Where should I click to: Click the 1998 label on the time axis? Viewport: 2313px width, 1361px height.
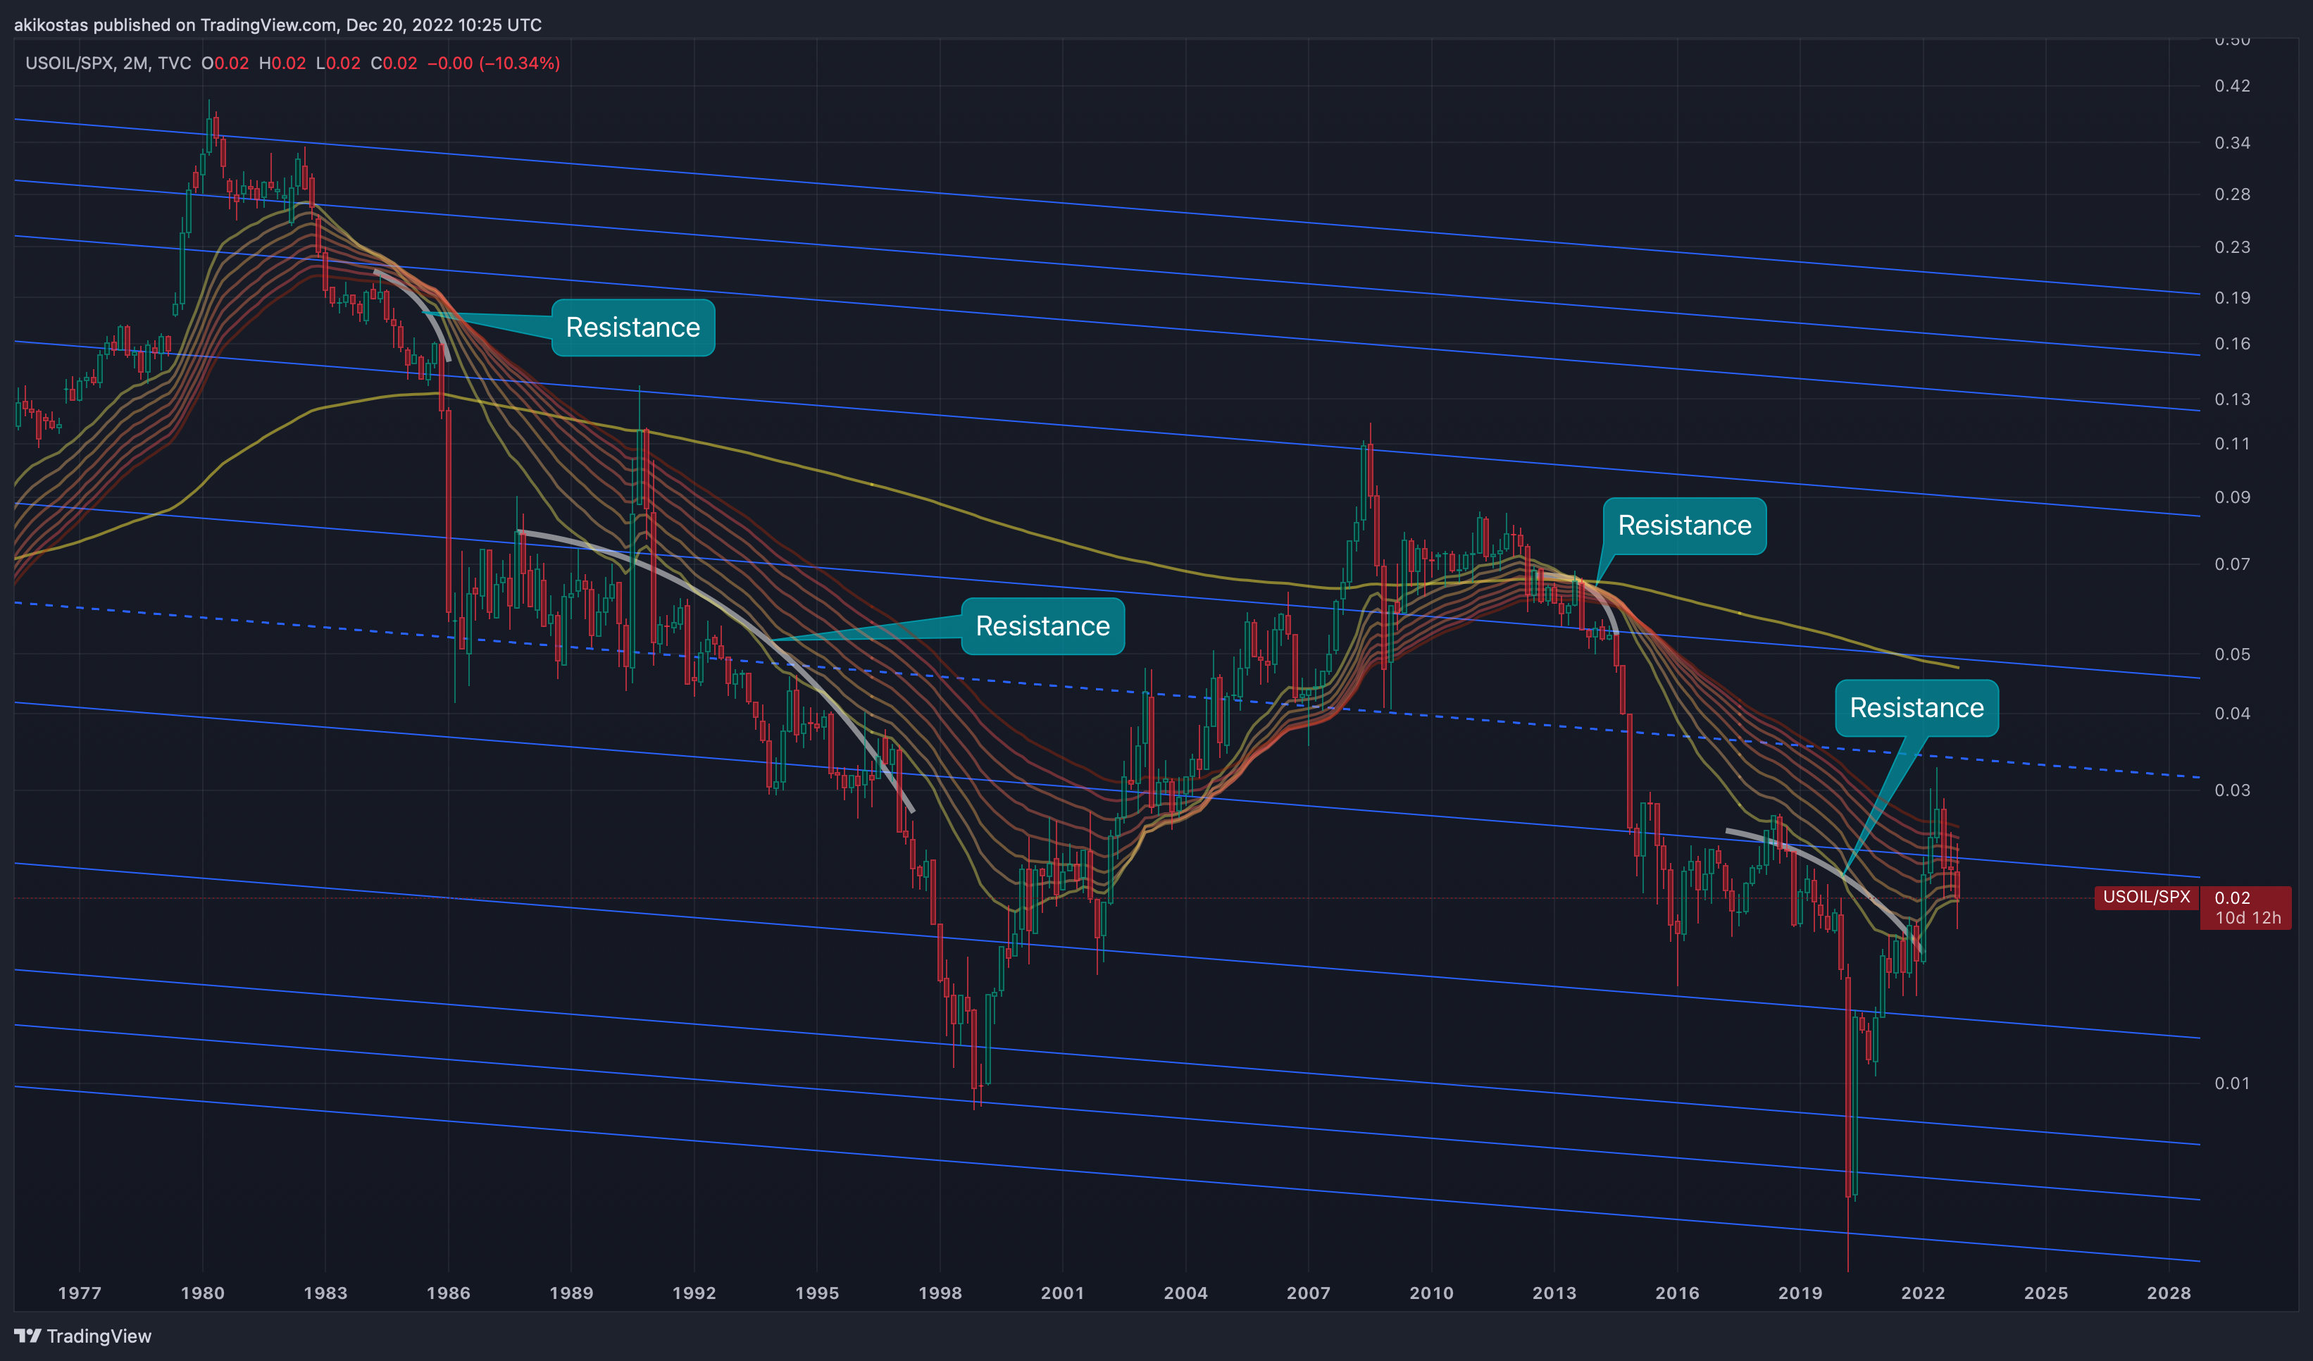pos(941,1293)
